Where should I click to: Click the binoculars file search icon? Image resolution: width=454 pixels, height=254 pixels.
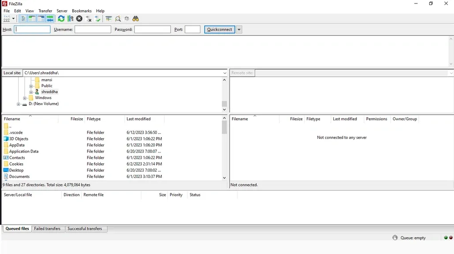click(x=136, y=19)
